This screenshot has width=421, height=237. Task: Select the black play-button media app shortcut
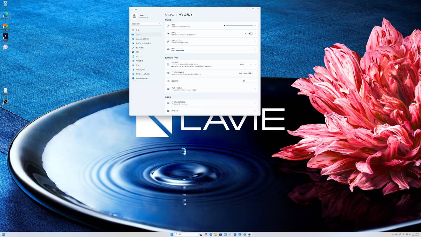pos(5,37)
